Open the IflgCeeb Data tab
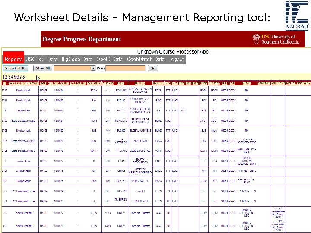 tap(77, 59)
